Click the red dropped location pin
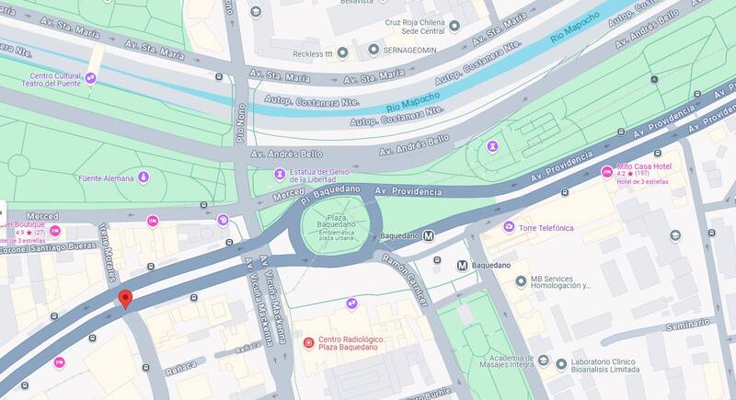The height and width of the screenshot is (400, 736). (x=125, y=299)
